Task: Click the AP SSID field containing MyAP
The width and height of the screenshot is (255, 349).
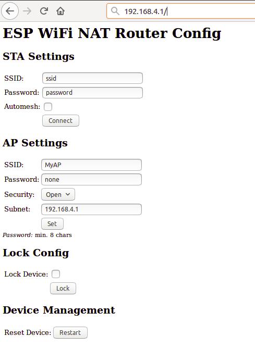Action: pyautogui.click(x=91, y=165)
